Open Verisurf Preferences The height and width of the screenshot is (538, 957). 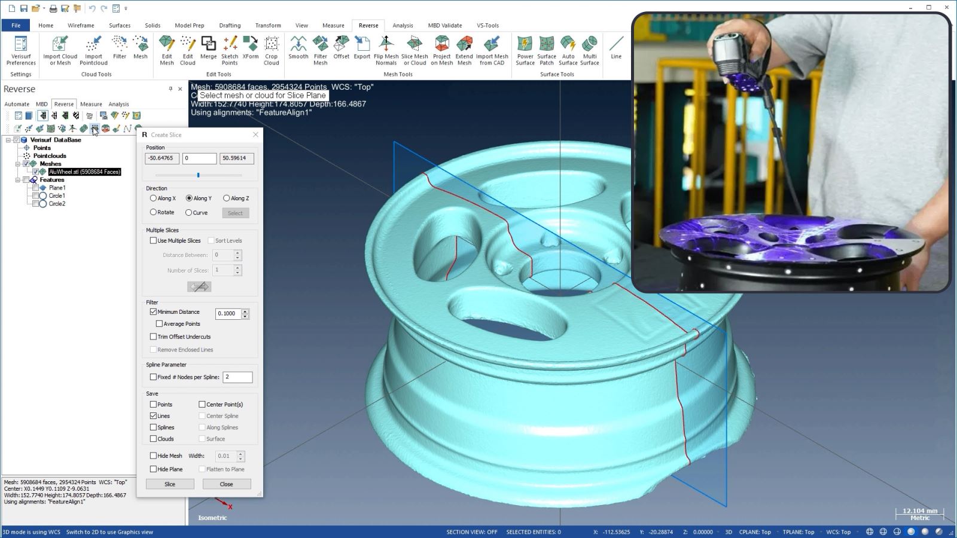(x=21, y=50)
